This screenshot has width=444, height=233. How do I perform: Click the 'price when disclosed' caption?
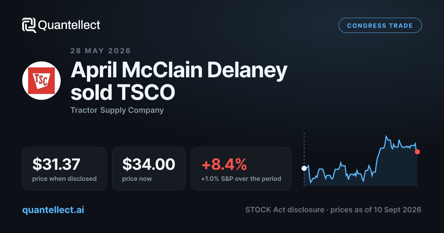point(64,179)
